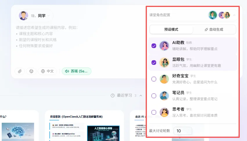The width and height of the screenshot is (247, 141).
Task: Click the 最近学习 label
Action: 125,96
